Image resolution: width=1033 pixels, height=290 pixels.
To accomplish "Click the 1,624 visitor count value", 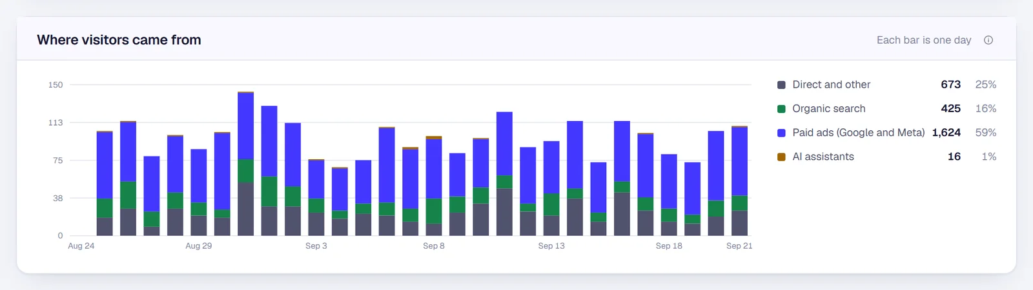I will (x=946, y=132).
